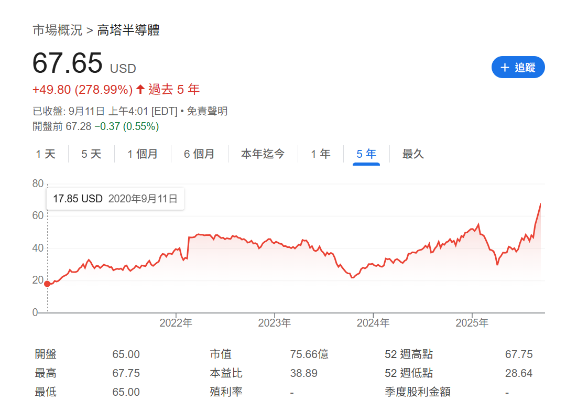Click the red up arrow icon
This screenshot has width=577, height=411.
click(140, 89)
